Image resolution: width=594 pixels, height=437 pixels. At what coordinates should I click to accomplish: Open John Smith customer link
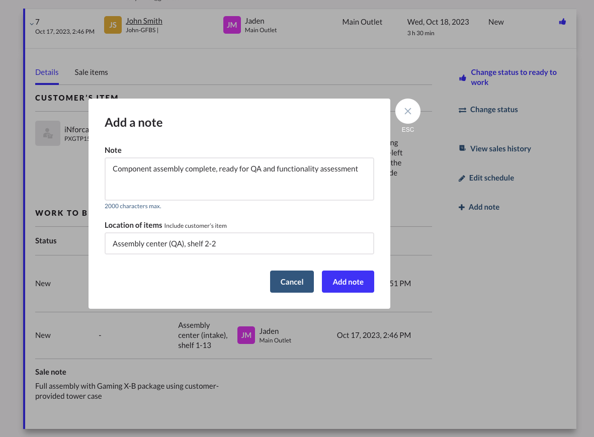[144, 21]
